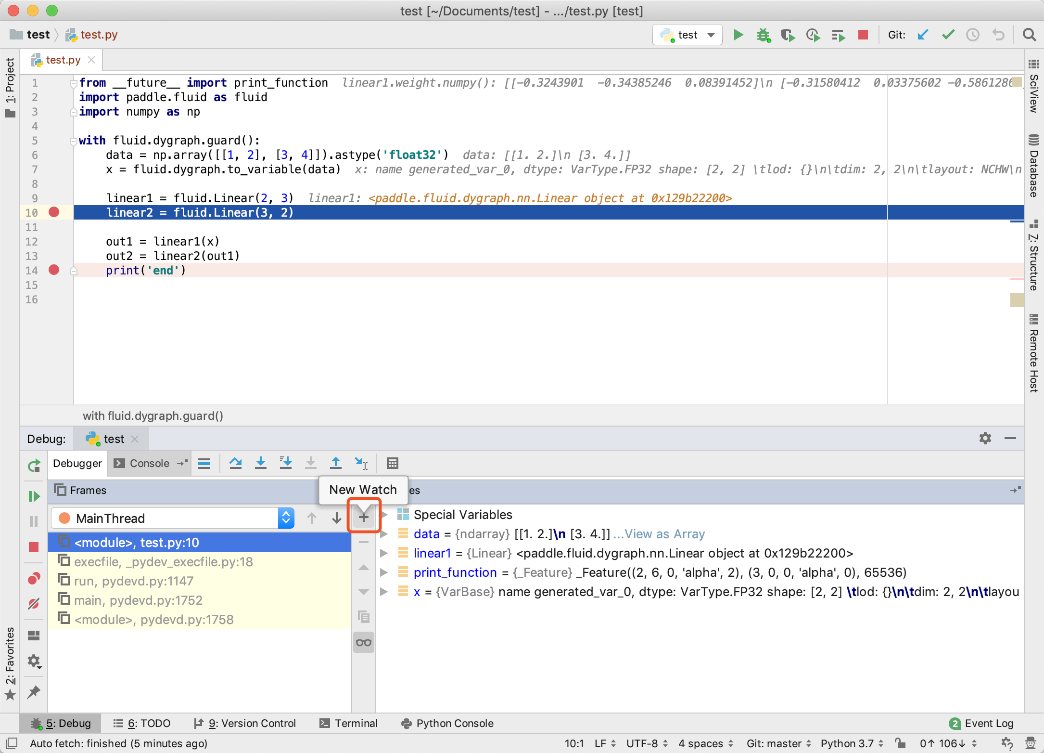Screen dimensions: 1044x753
Task: Click the View Breakpoints double red dot icon
Action: pyautogui.click(x=34, y=578)
